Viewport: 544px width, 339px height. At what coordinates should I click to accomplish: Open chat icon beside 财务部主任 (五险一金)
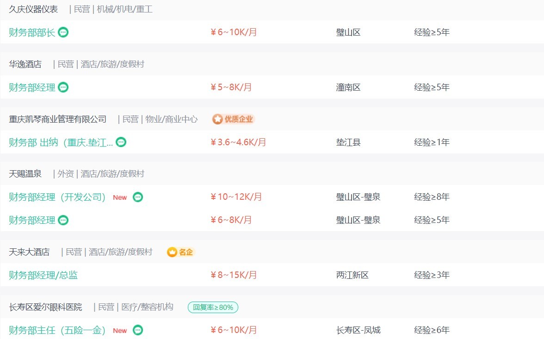pos(138,330)
